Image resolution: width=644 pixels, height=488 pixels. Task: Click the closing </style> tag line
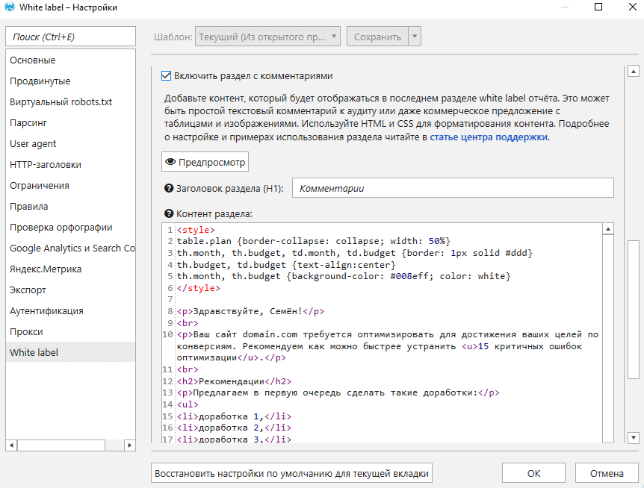199,288
